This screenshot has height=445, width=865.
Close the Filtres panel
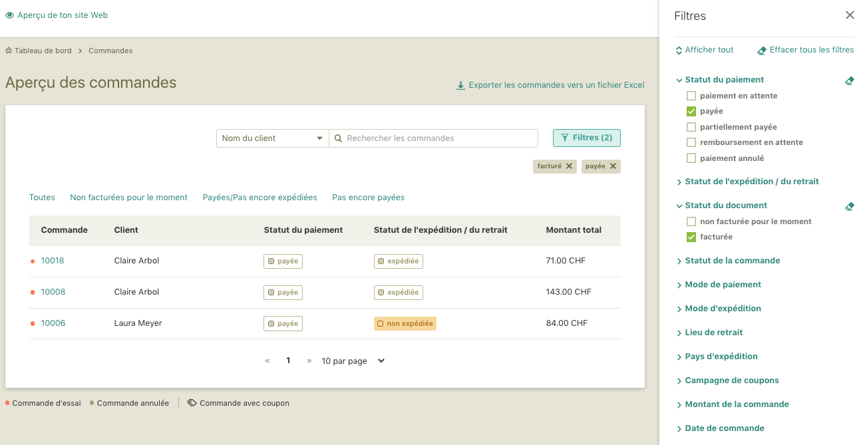850,15
